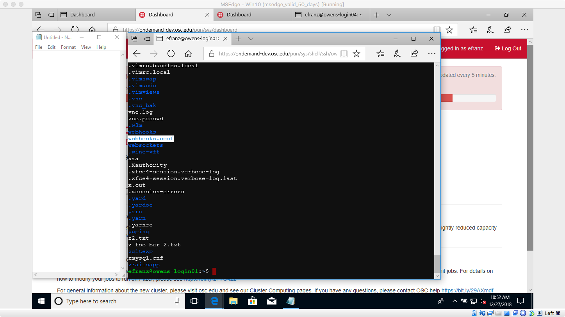The width and height of the screenshot is (565, 317).
Task: Click the home icon in the Dashboard window
Action: (92, 29)
